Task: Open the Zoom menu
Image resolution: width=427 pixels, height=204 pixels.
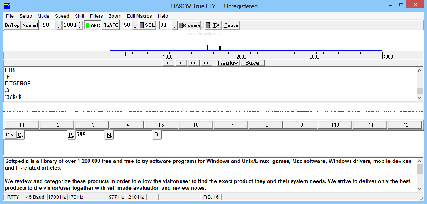Action: (x=115, y=16)
